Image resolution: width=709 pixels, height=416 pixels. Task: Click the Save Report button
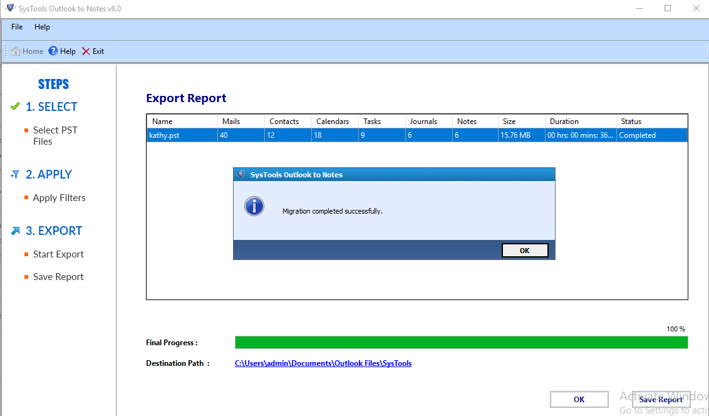[x=661, y=400]
